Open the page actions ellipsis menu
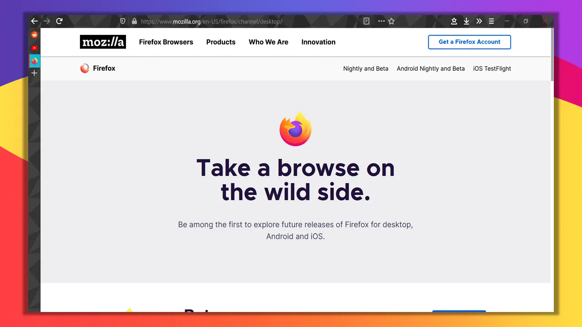This screenshot has height=327, width=582. (381, 21)
